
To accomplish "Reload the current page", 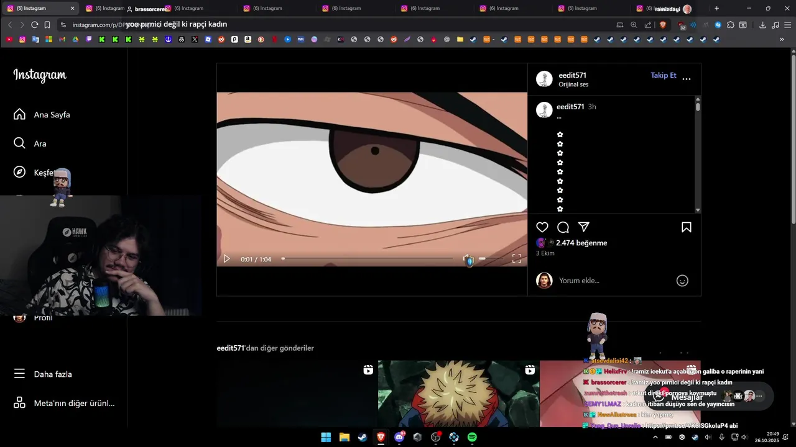I will point(35,25).
